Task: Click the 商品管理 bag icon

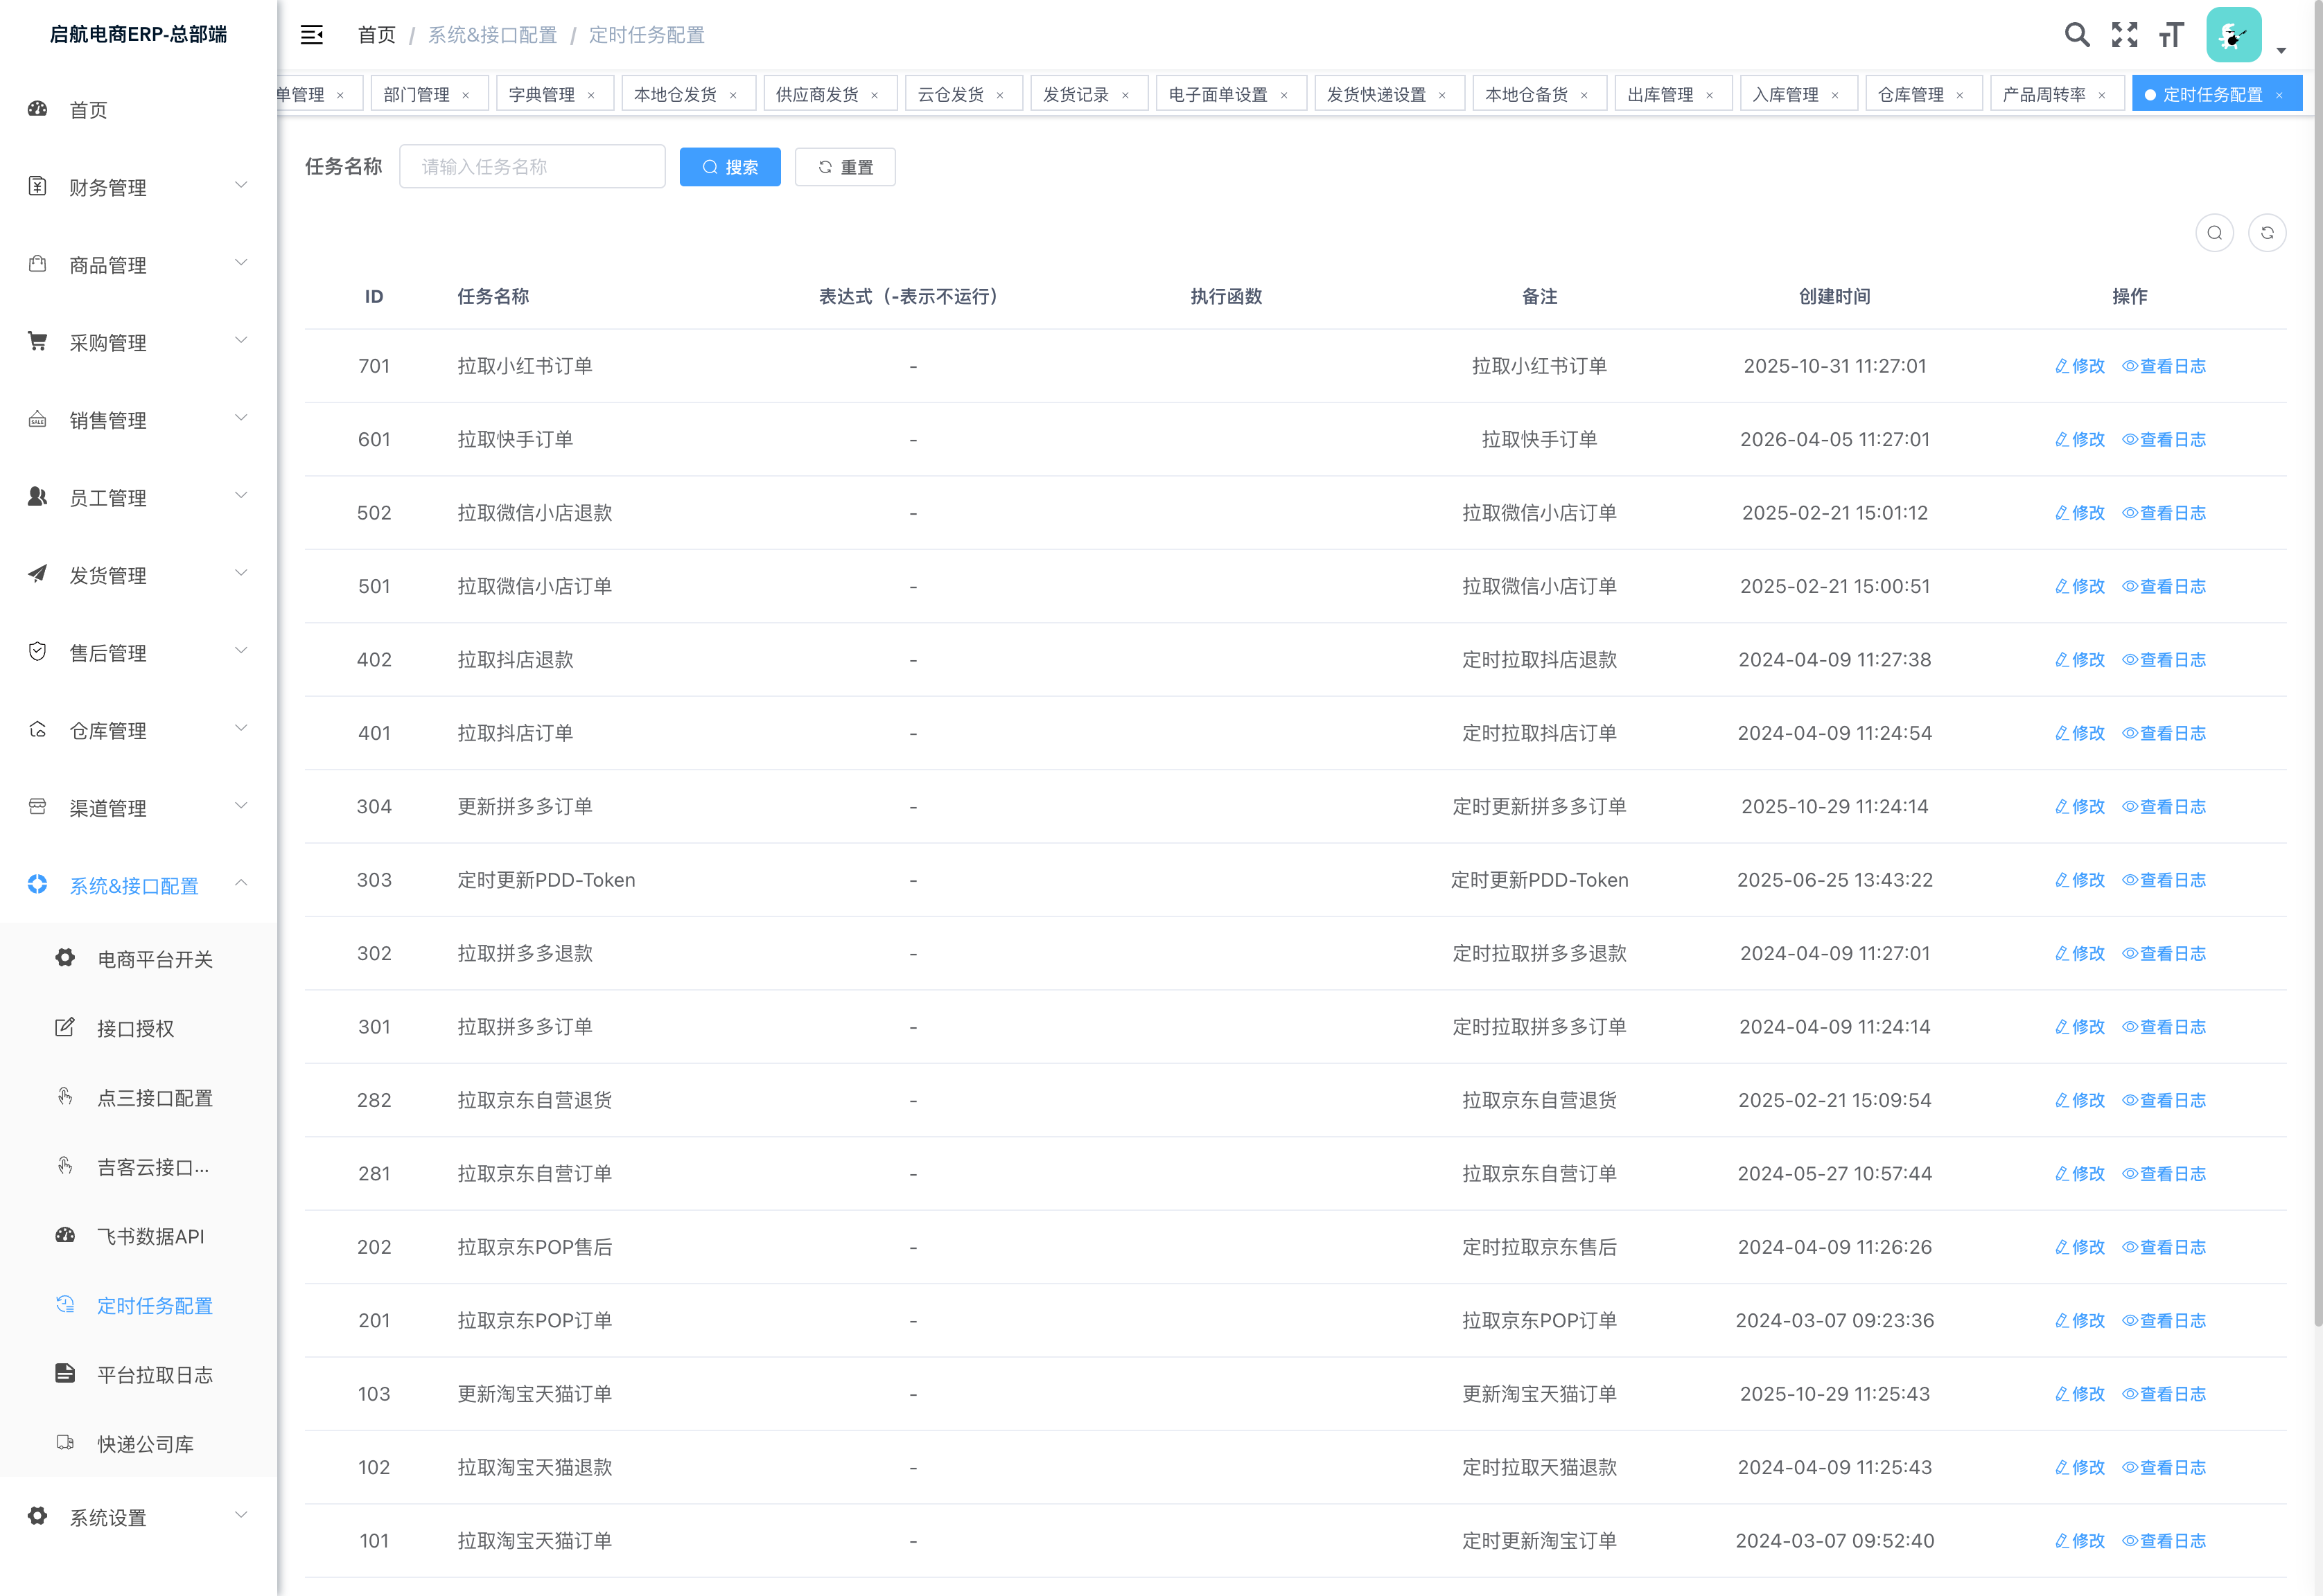Action: coord(38,264)
